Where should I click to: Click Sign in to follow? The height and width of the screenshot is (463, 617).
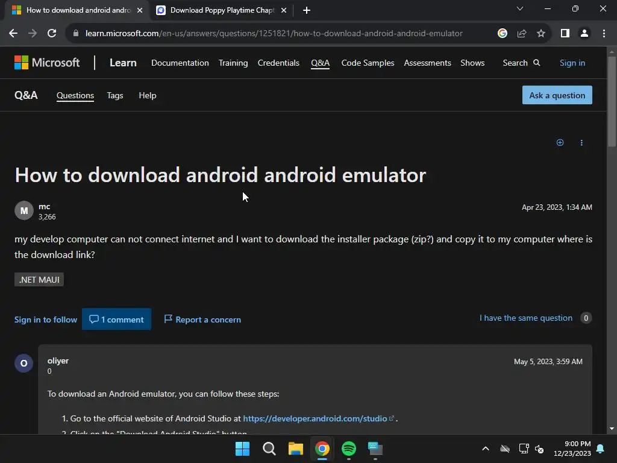46,320
